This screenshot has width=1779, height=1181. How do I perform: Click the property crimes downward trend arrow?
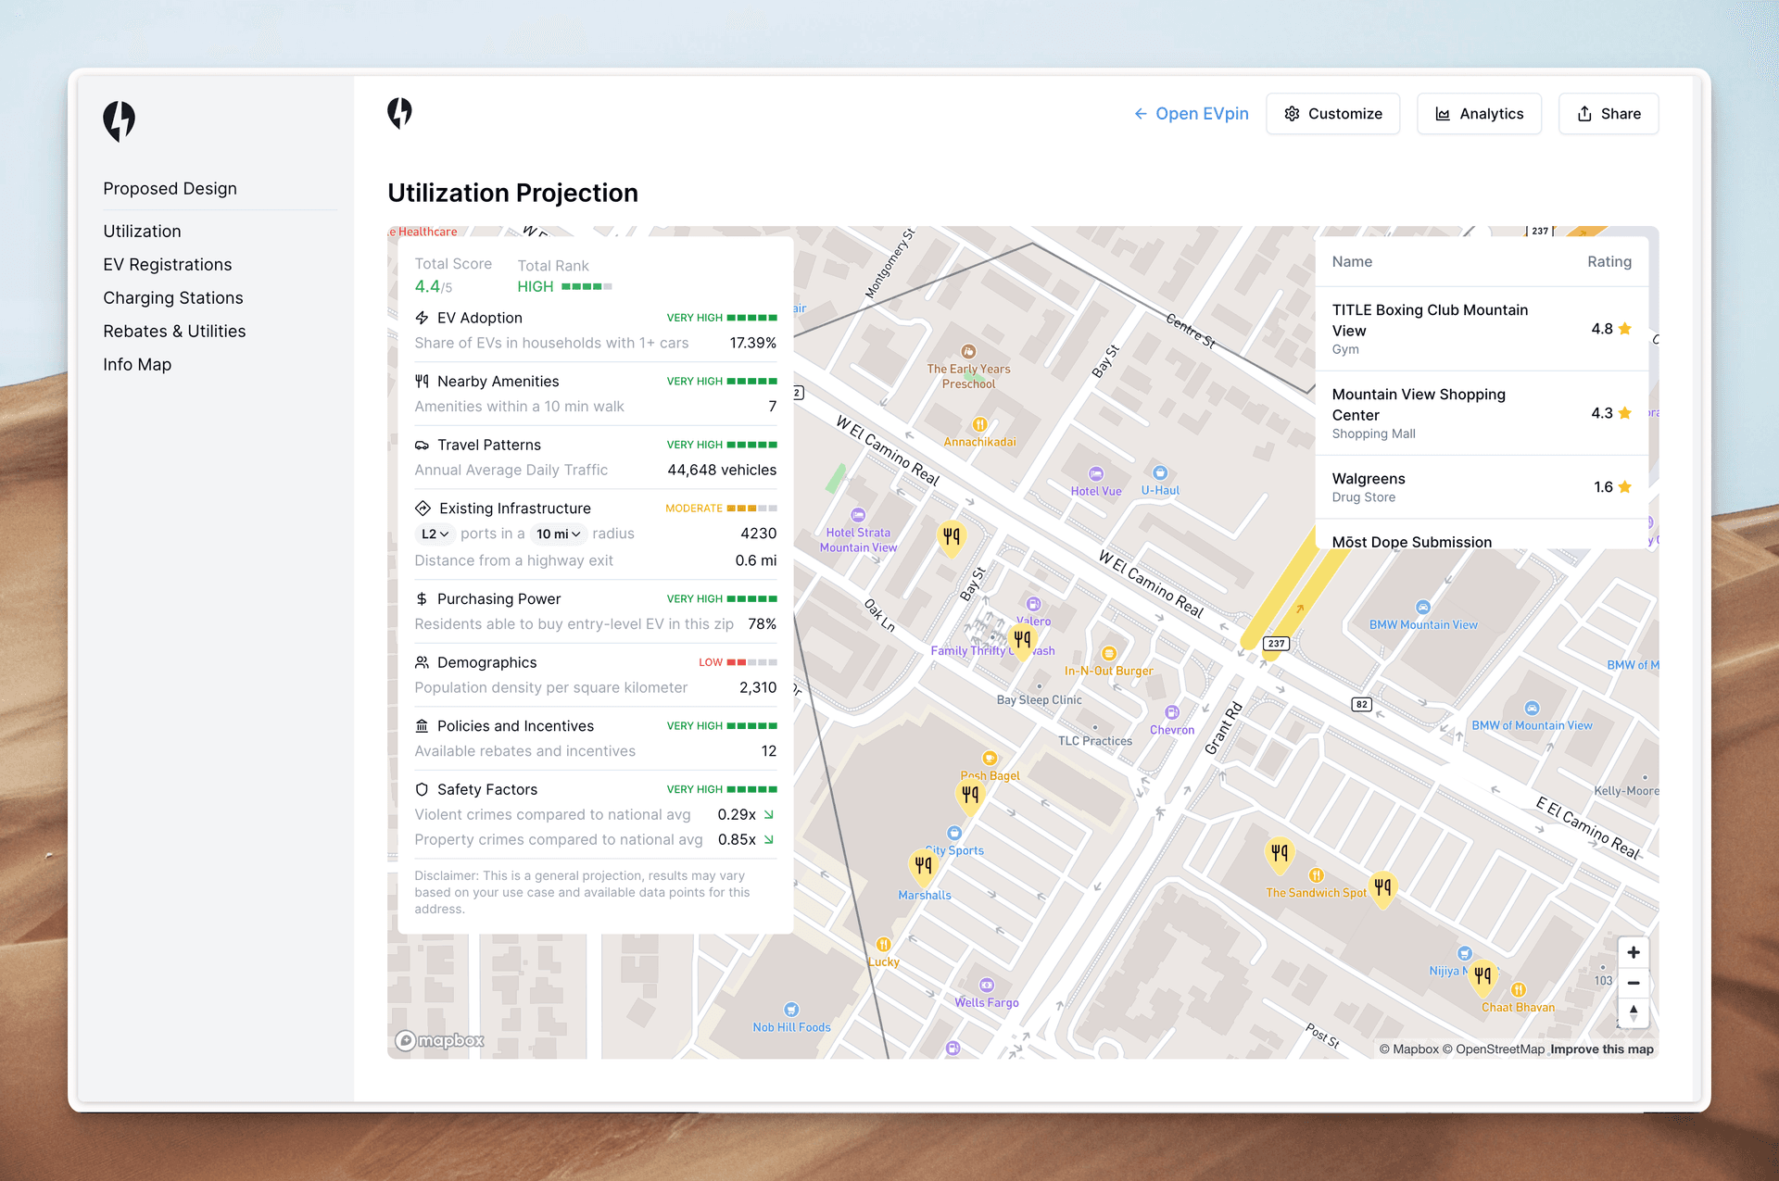click(769, 839)
